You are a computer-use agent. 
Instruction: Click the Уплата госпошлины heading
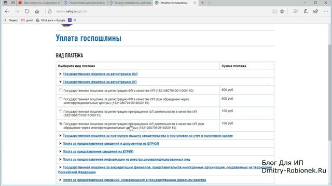point(89,38)
